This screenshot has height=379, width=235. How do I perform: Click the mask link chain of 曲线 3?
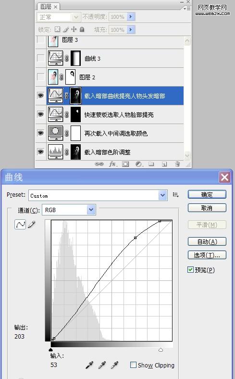(67, 58)
